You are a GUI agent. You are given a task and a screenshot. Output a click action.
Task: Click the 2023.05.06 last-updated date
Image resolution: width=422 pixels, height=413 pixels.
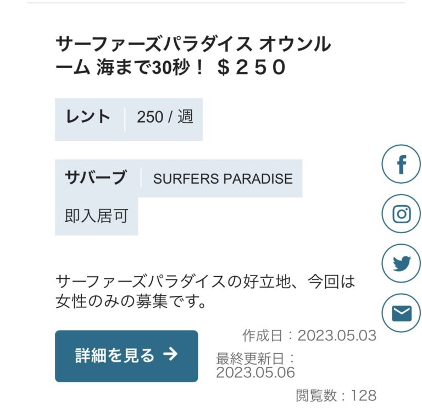tap(256, 372)
